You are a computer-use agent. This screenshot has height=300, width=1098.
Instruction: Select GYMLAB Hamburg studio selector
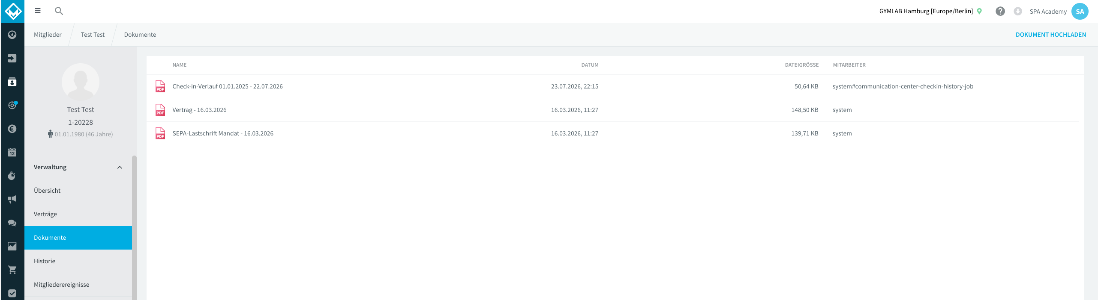pos(926,11)
